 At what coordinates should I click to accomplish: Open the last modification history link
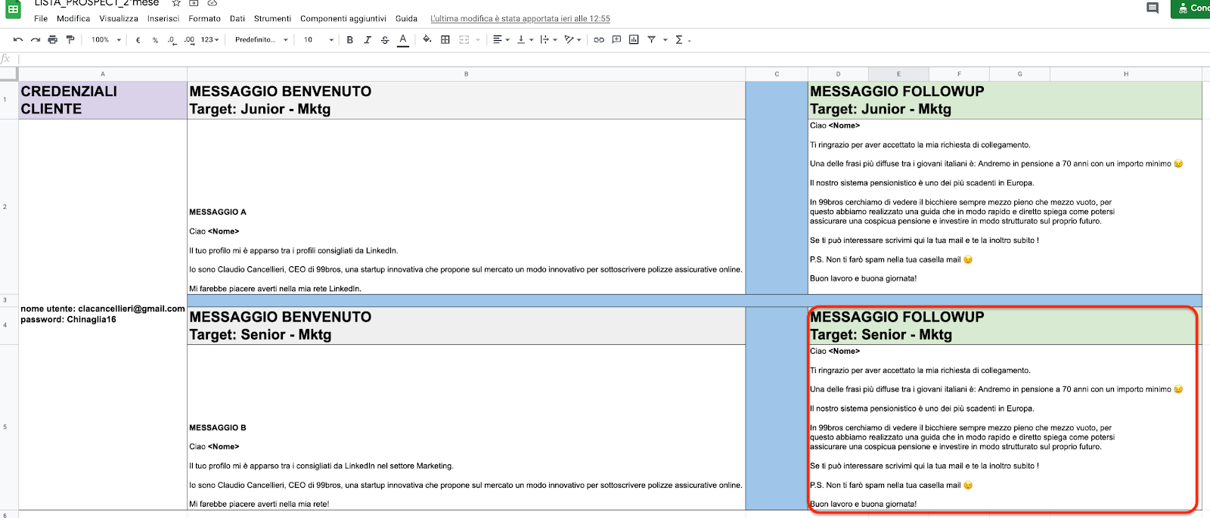pyautogui.click(x=520, y=18)
